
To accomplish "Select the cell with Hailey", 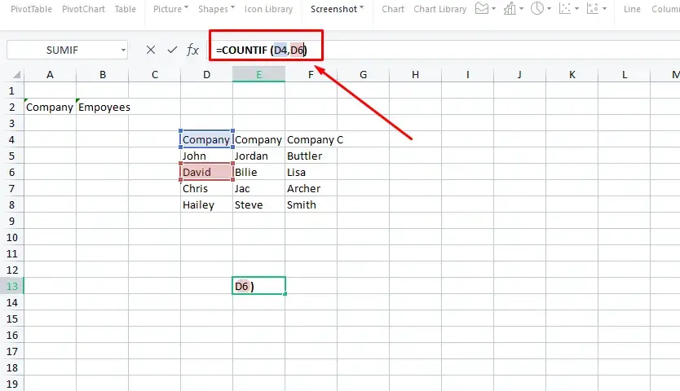I will [207, 204].
